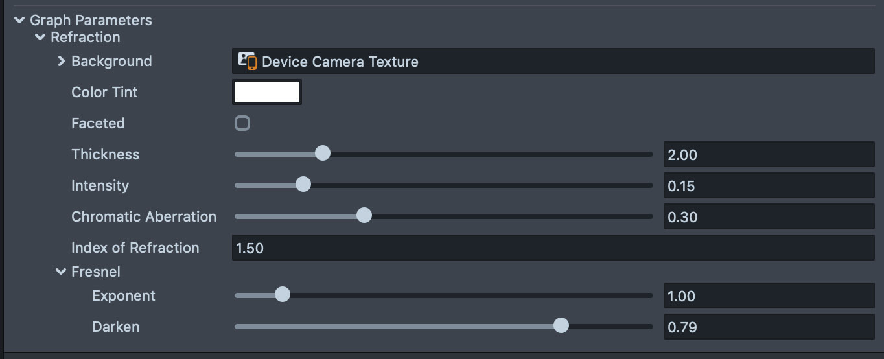Image resolution: width=884 pixels, height=359 pixels.
Task: Click the Darken slider handle
Action: [x=561, y=326]
